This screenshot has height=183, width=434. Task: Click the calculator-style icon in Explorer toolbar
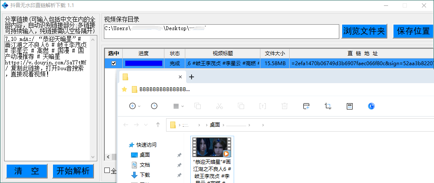350,106
